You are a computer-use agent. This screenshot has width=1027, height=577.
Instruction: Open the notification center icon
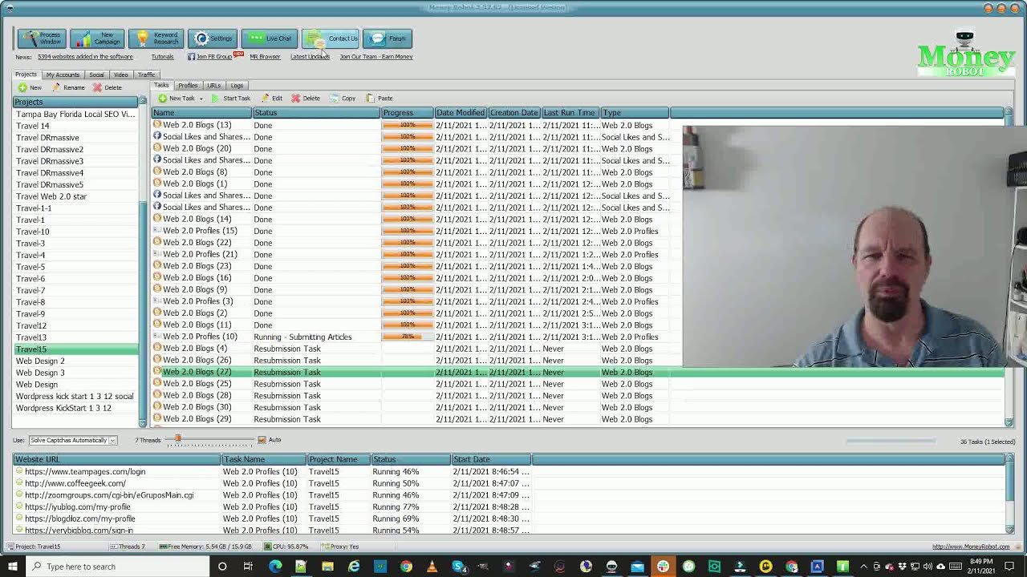pyautogui.click(x=1010, y=567)
